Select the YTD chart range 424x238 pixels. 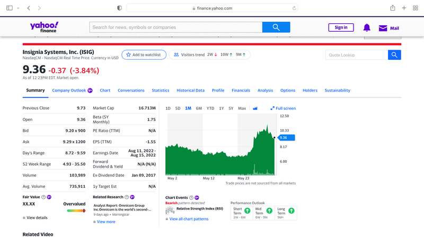(x=210, y=108)
